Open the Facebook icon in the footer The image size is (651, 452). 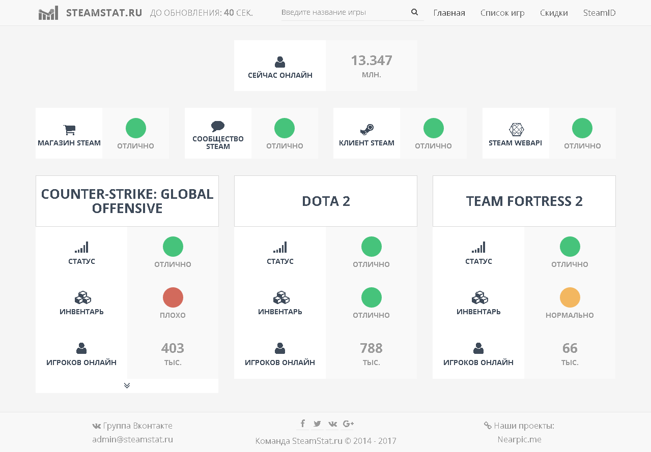point(302,424)
